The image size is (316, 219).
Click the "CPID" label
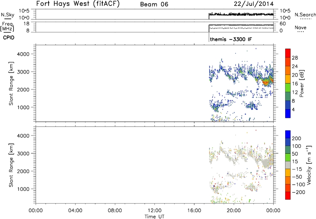(x=9, y=38)
